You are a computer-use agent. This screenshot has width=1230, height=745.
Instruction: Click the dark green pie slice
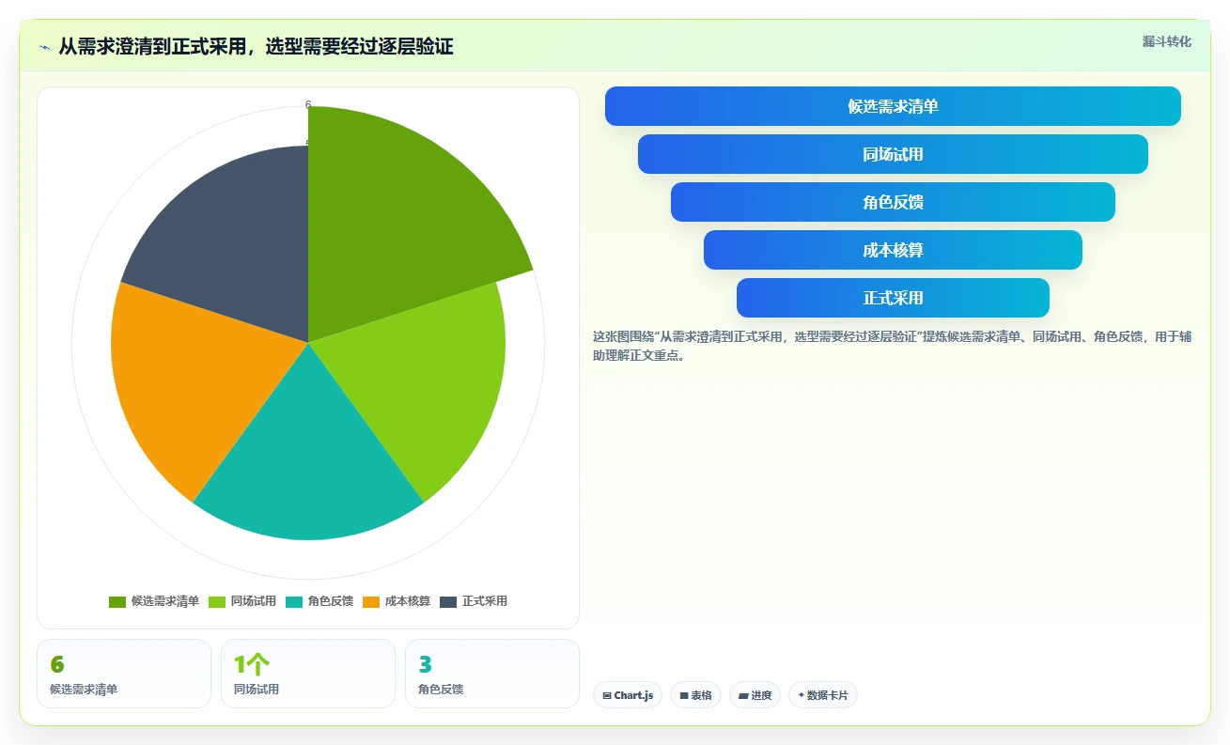pyautogui.click(x=395, y=221)
